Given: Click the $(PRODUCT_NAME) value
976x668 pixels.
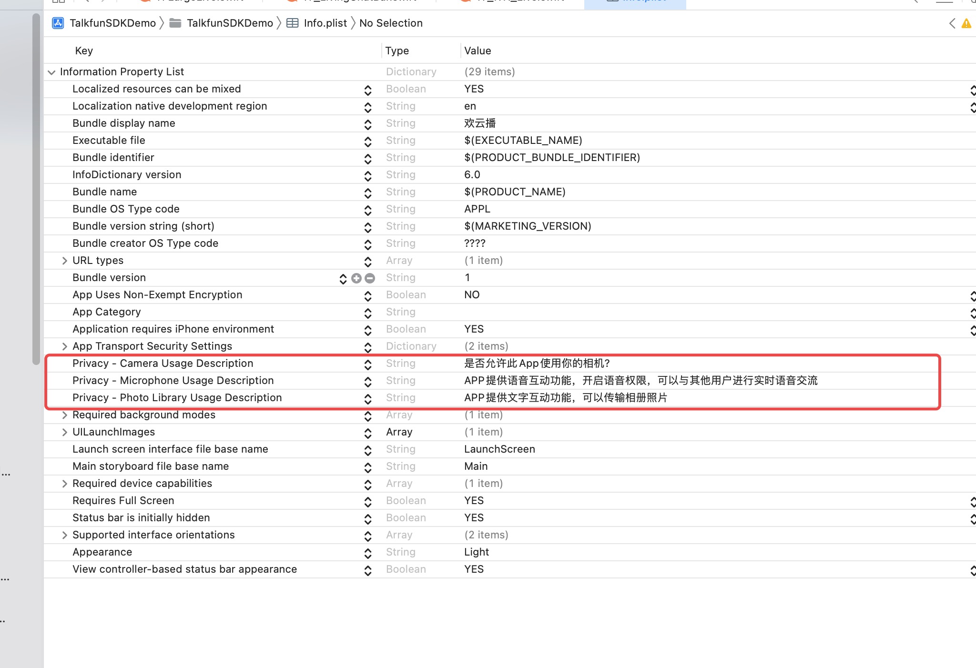Looking at the screenshot, I should tap(515, 192).
